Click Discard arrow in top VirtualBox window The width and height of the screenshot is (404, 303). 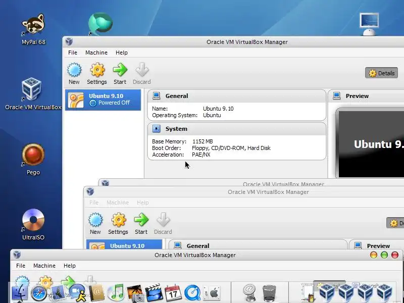(x=142, y=73)
